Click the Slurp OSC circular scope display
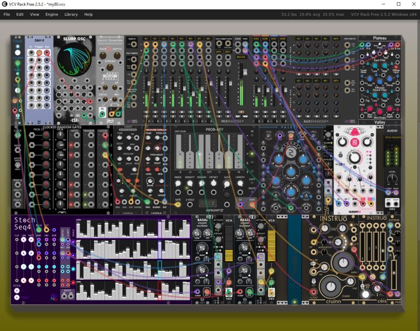This screenshot has width=420, height=331. click(x=73, y=60)
